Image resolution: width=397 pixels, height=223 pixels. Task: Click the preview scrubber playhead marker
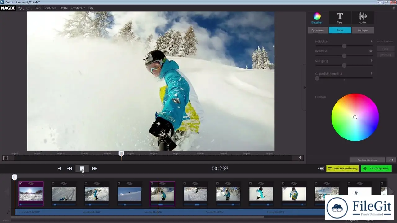tap(121, 153)
